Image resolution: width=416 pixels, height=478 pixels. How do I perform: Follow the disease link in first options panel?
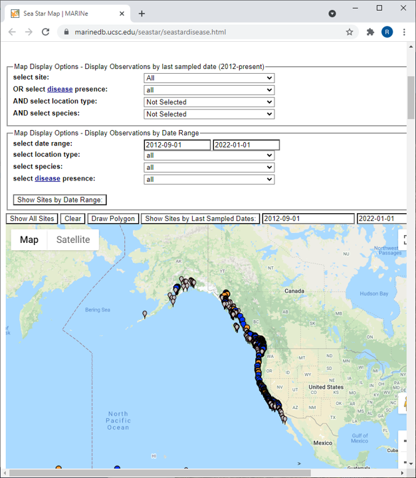[60, 89]
